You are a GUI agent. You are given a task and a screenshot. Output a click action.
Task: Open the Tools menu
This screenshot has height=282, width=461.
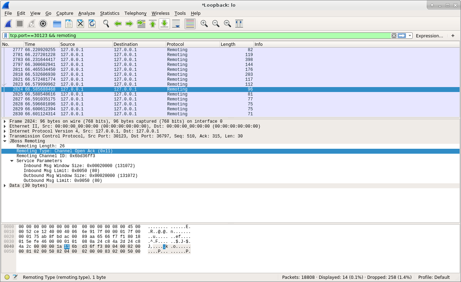[180, 13]
